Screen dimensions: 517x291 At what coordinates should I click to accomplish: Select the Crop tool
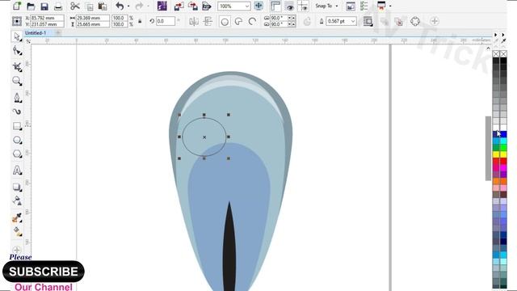[x=17, y=66]
